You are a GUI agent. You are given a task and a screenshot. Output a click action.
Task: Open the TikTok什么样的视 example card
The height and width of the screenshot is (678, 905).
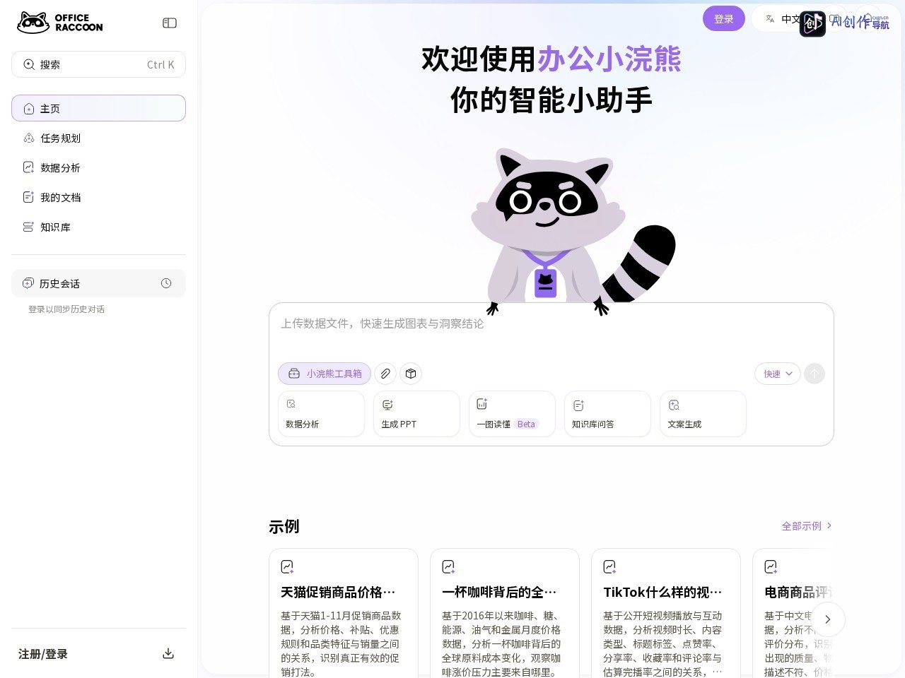(666, 613)
